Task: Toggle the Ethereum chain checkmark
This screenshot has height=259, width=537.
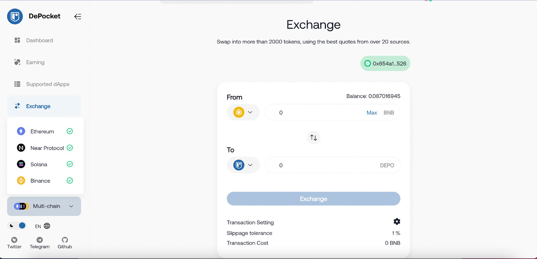Action: pyautogui.click(x=70, y=131)
